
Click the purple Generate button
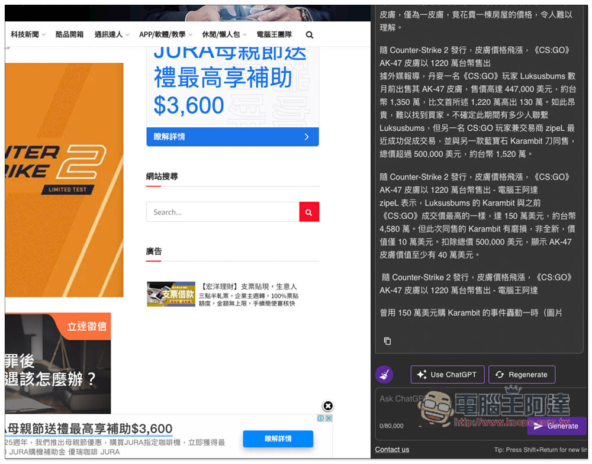click(x=556, y=426)
